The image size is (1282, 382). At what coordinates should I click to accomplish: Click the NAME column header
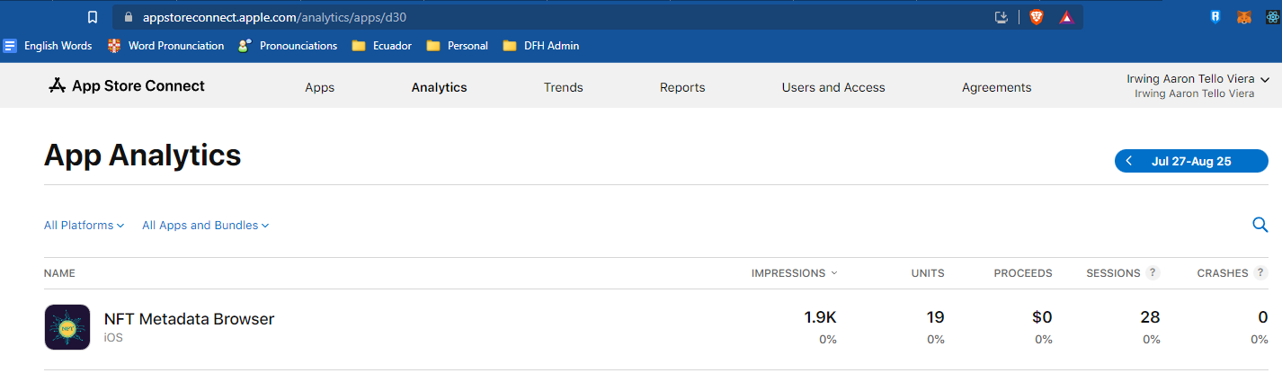click(x=59, y=273)
